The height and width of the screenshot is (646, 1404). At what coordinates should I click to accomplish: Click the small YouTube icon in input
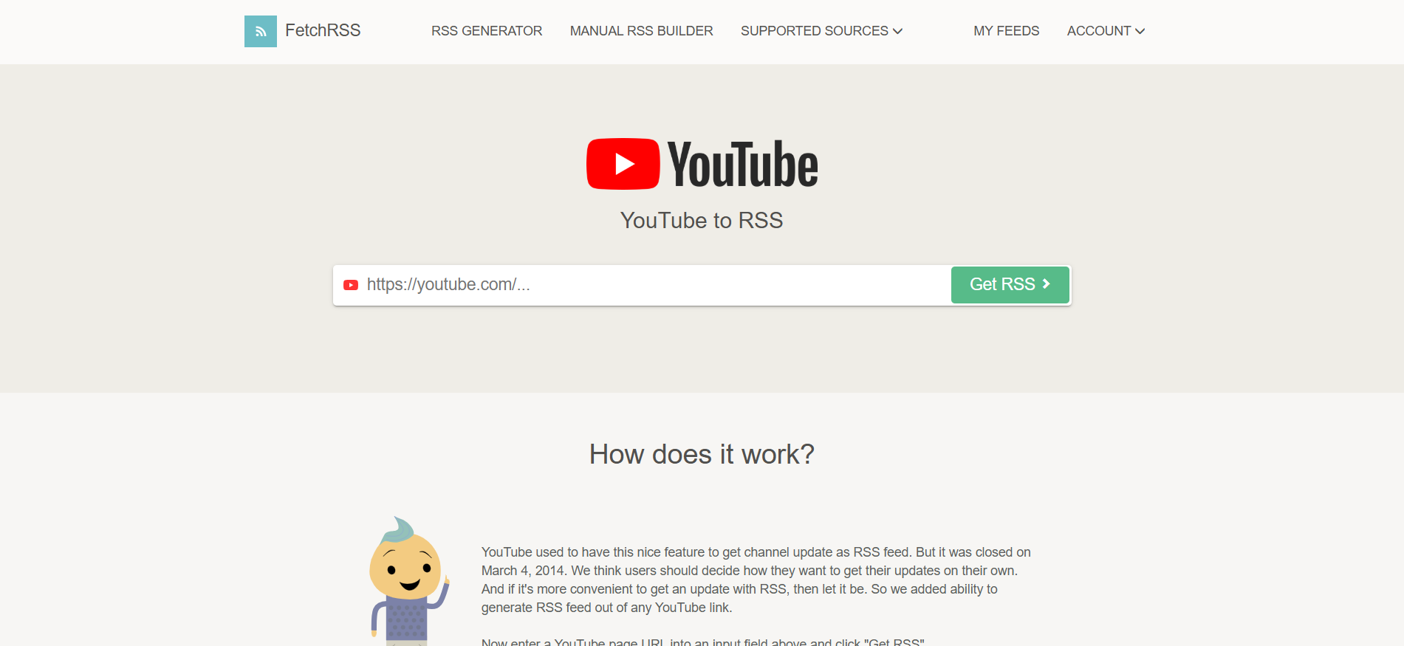point(351,285)
